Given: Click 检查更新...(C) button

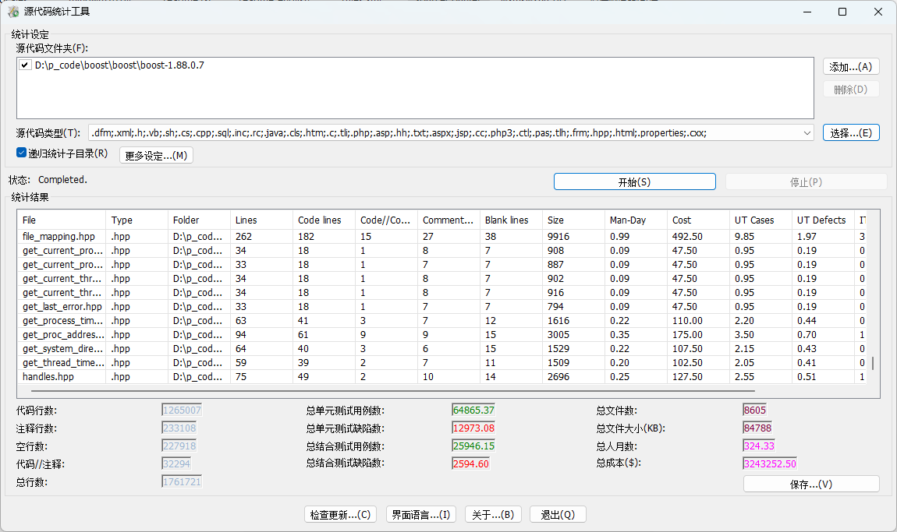Looking at the screenshot, I should 340,515.
